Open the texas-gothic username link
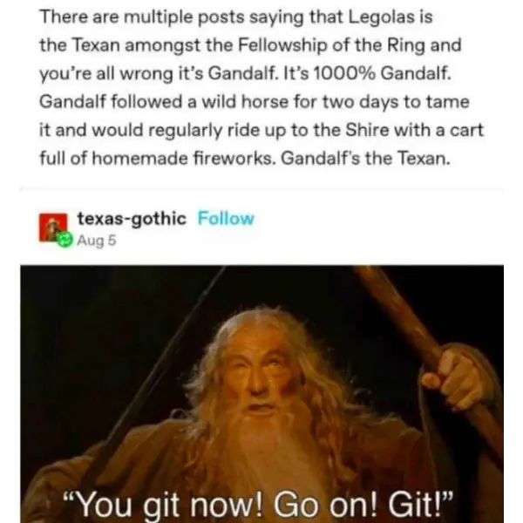Screen dimensions: 523x523 [132, 219]
